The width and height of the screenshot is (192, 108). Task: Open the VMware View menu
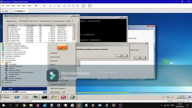coord(13,6)
